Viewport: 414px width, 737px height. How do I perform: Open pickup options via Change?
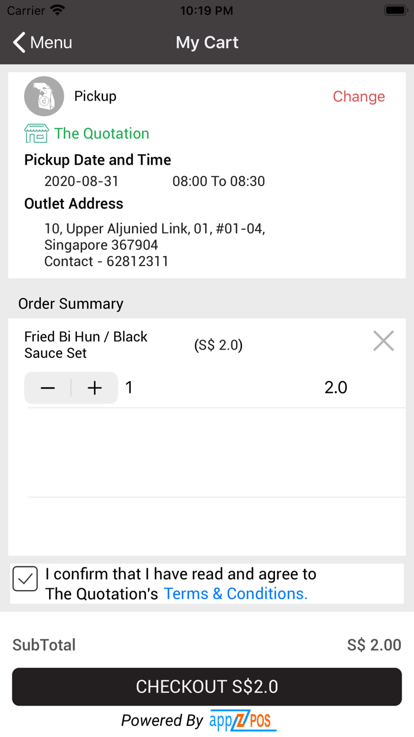[x=358, y=96]
